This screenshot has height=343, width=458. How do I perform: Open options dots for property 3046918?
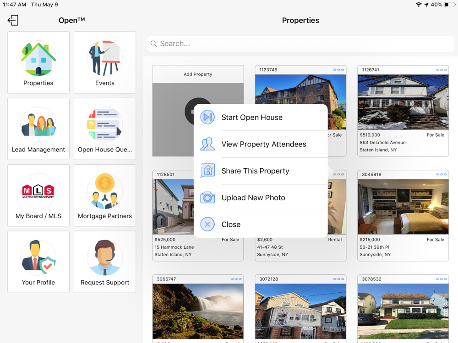tap(441, 174)
